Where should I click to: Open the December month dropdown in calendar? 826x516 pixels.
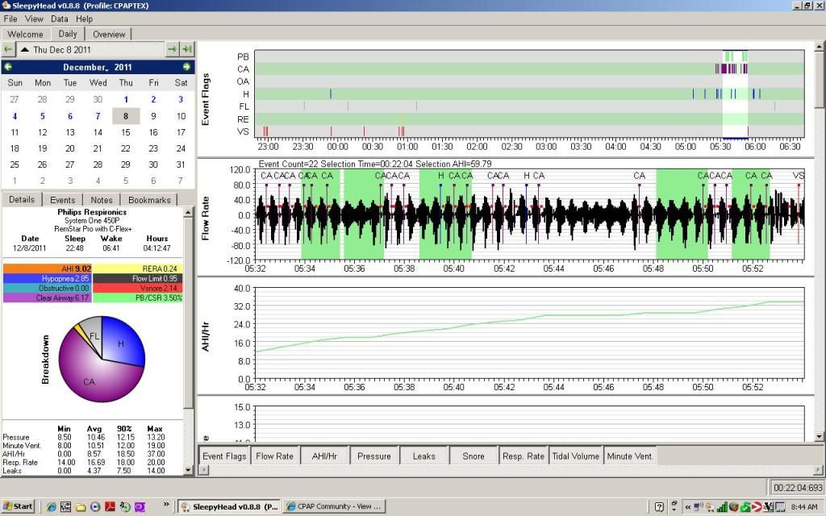(x=86, y=67)
